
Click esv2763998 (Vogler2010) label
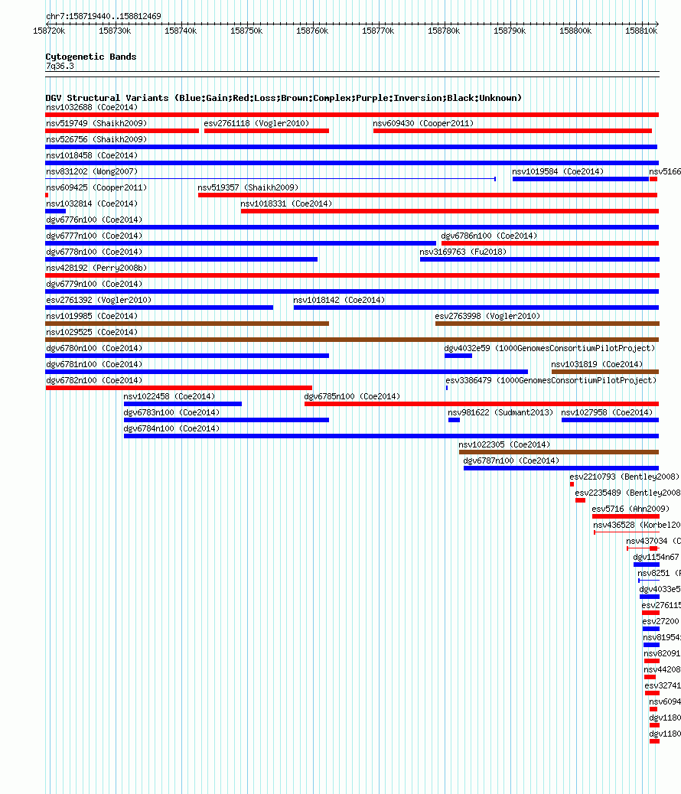click(487, 317)
